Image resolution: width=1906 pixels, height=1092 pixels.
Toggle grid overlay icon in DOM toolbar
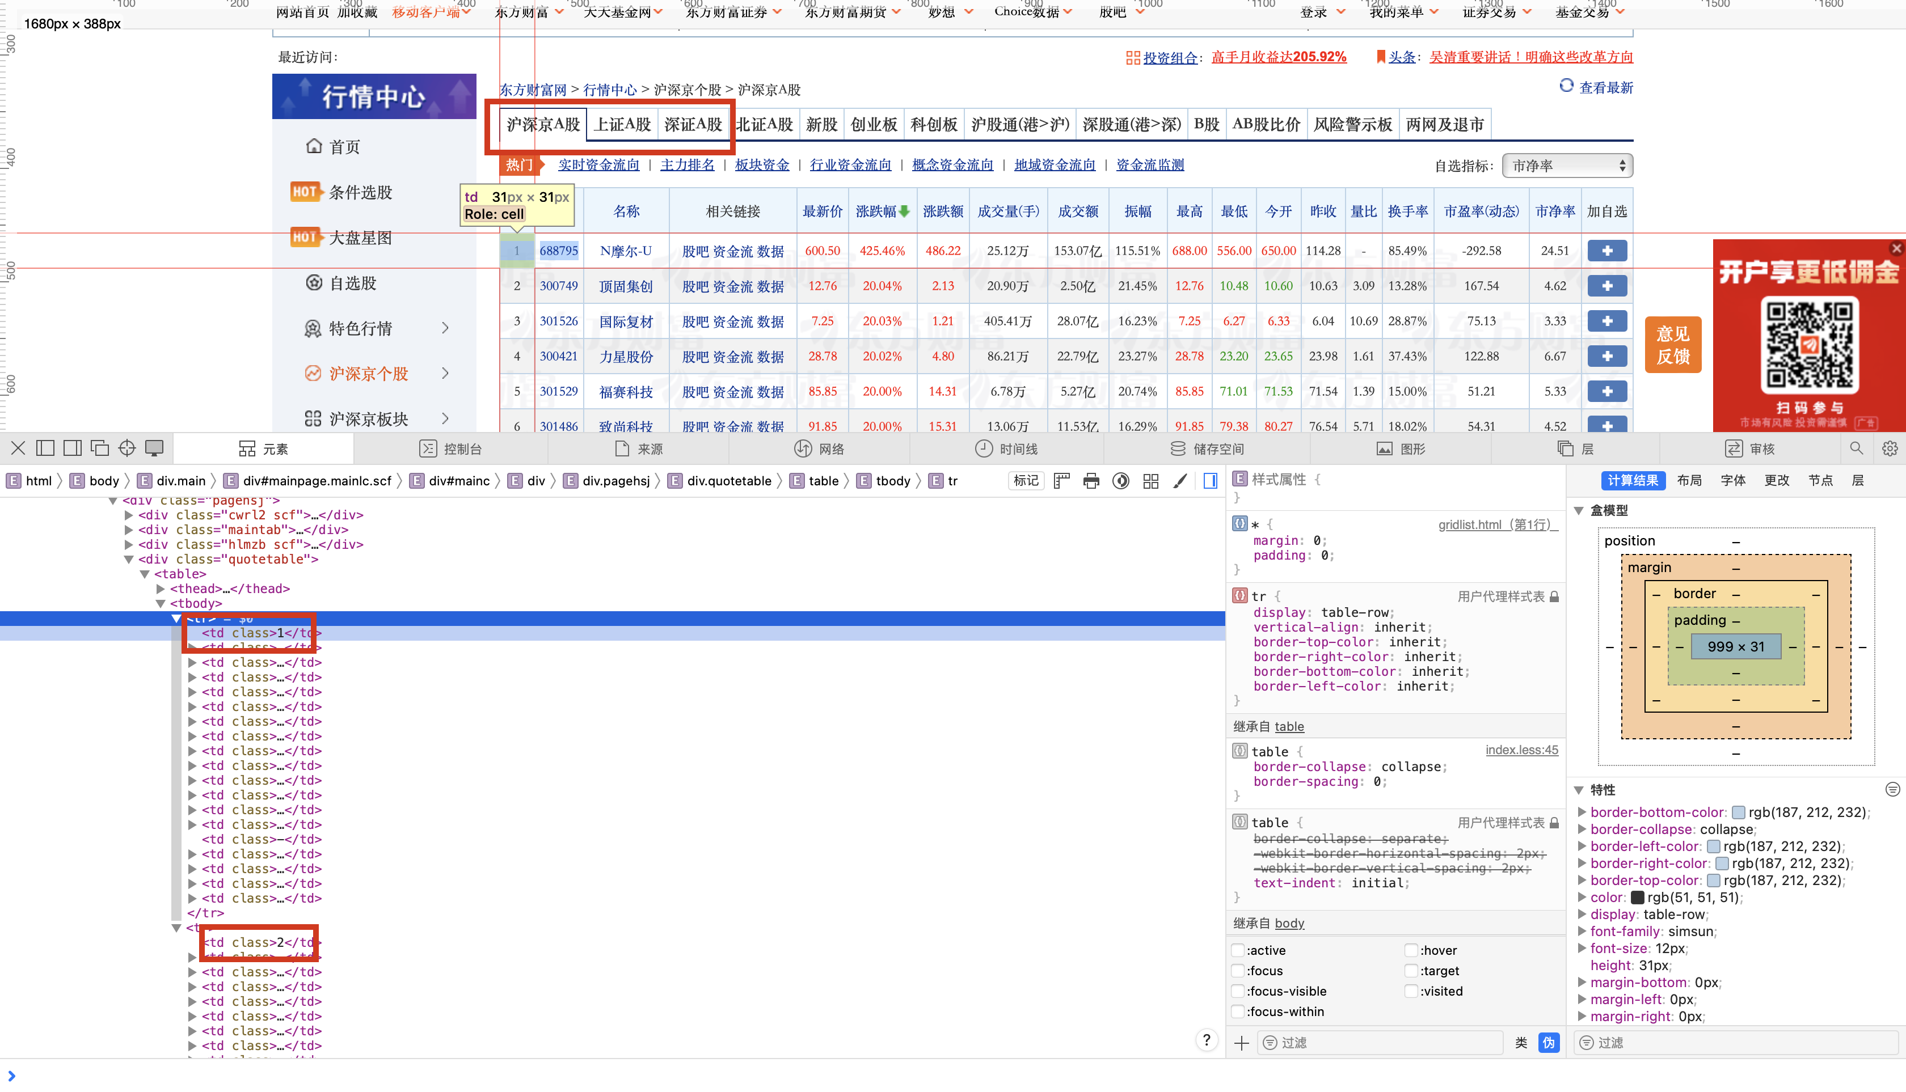pyautogui.click(x=1150, y=481)
